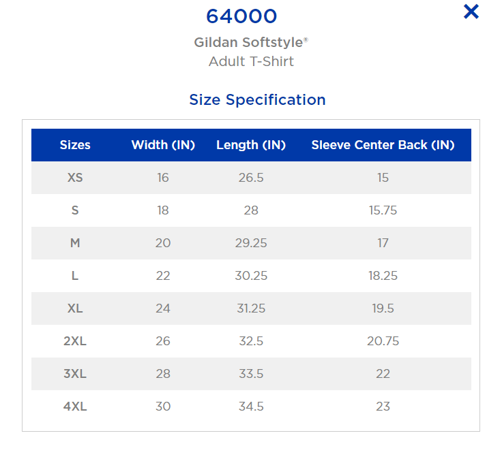502x476 pixels.
Task: Click the 2XL size row label
Action: tap(75, 341)
